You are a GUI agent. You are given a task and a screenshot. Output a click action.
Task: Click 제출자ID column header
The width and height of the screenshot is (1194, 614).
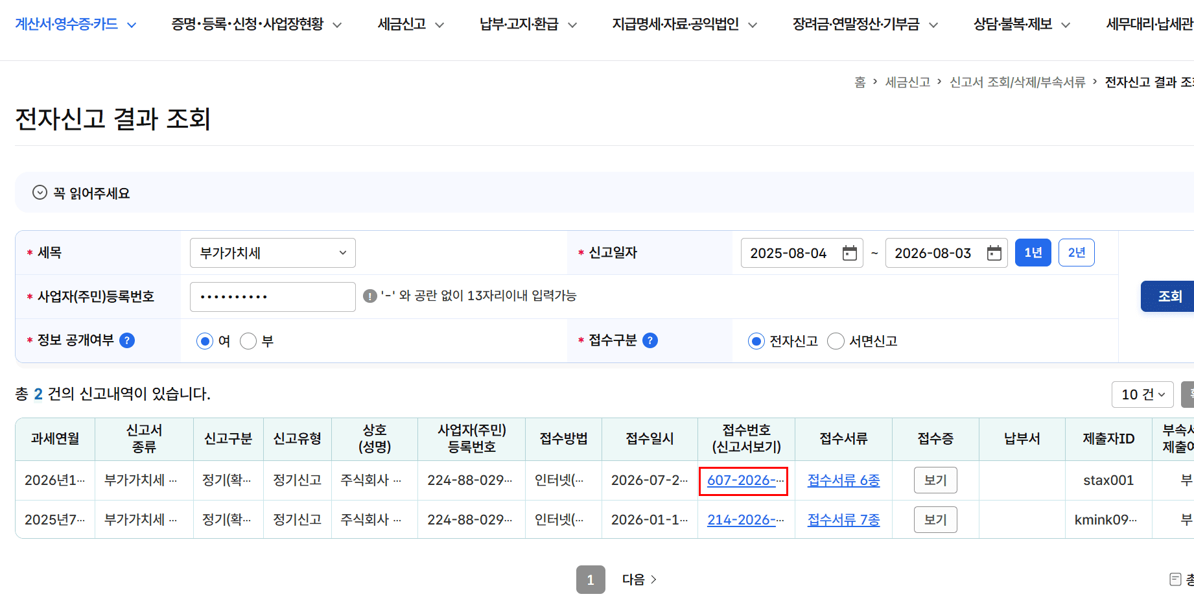(x=1108, y=439)
